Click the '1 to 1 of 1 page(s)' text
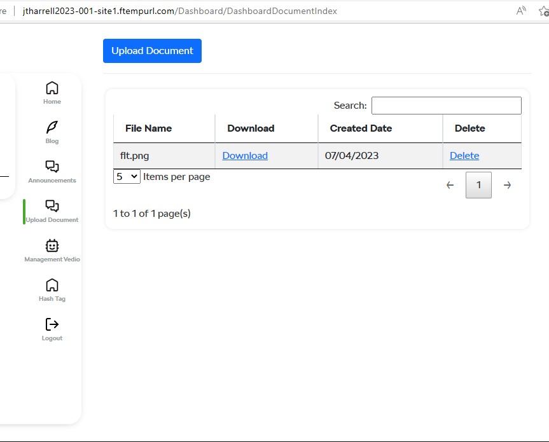 point(152,214)
